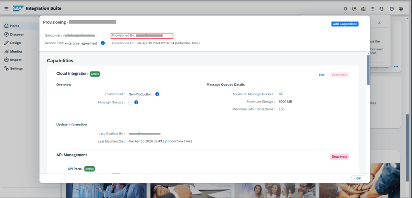This screenshot has width=412, height=198.
Task: Click the Add Capabilities button
Action: tap(344, 24)
